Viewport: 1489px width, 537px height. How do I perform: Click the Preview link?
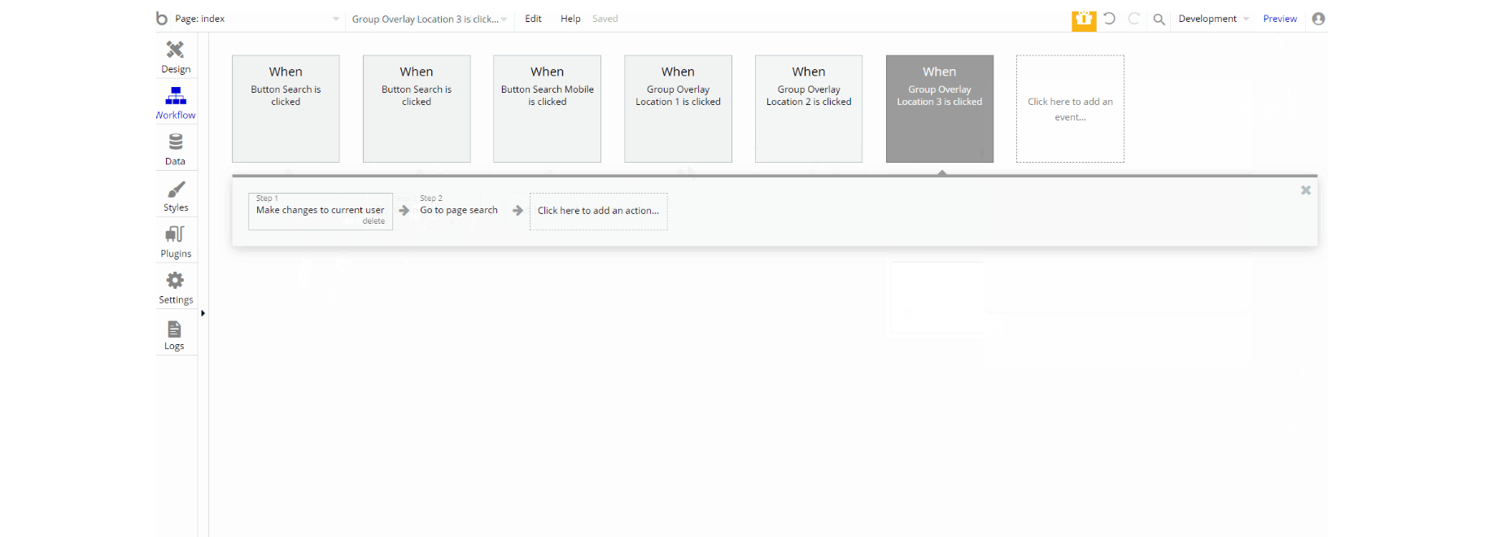[1280, 19]
